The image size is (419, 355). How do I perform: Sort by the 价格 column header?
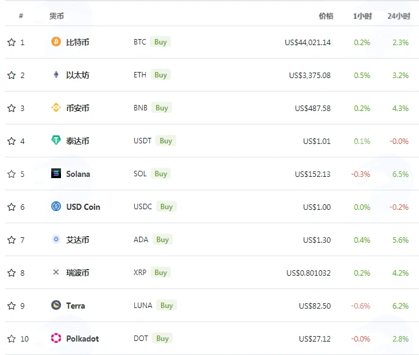pos(326,16)
